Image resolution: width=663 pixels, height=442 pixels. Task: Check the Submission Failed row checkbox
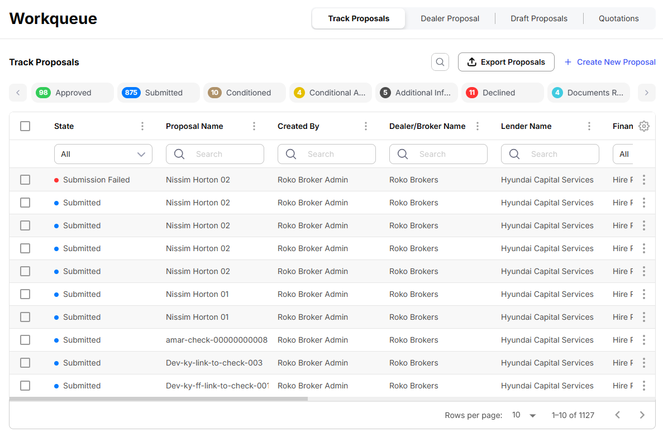click(x=25, y=180)
